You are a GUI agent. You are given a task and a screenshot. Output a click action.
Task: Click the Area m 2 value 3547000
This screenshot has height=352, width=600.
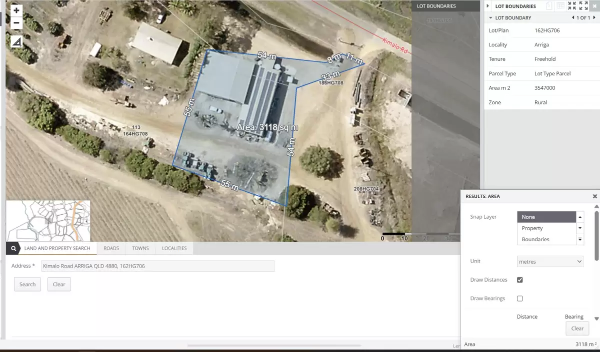click(x=544, y=88)
